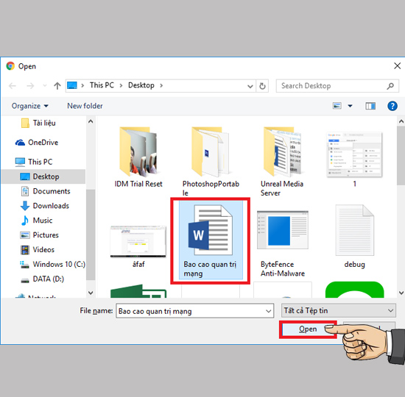Click the search magnifier icon
Screen dimensions: 405x397
pos(390,86)
